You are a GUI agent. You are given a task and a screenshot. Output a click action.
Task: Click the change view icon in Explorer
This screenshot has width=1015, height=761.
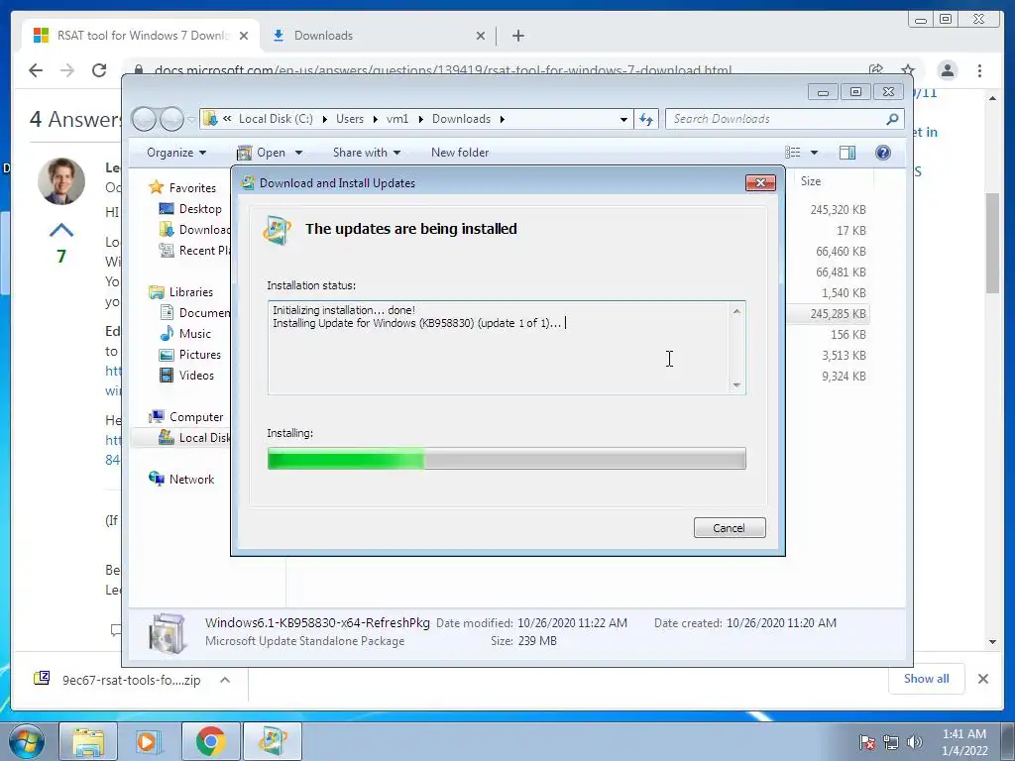pyautogui.click(x=792, y=153)
